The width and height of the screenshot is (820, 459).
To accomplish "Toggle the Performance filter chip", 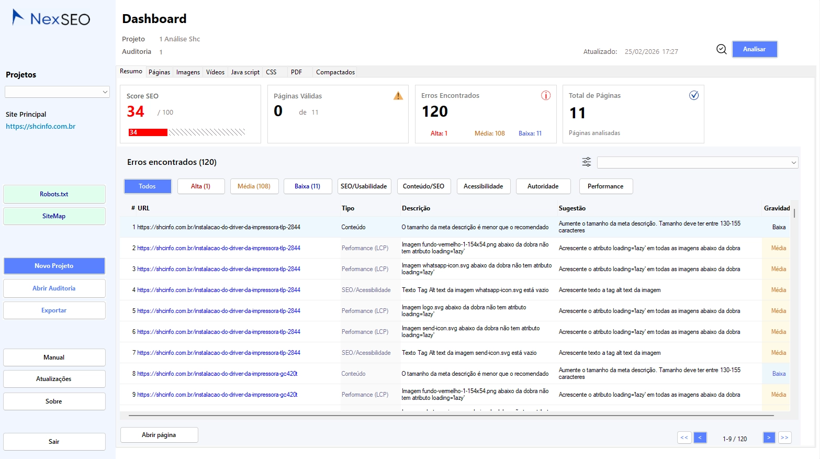I will tap(605, 186).
